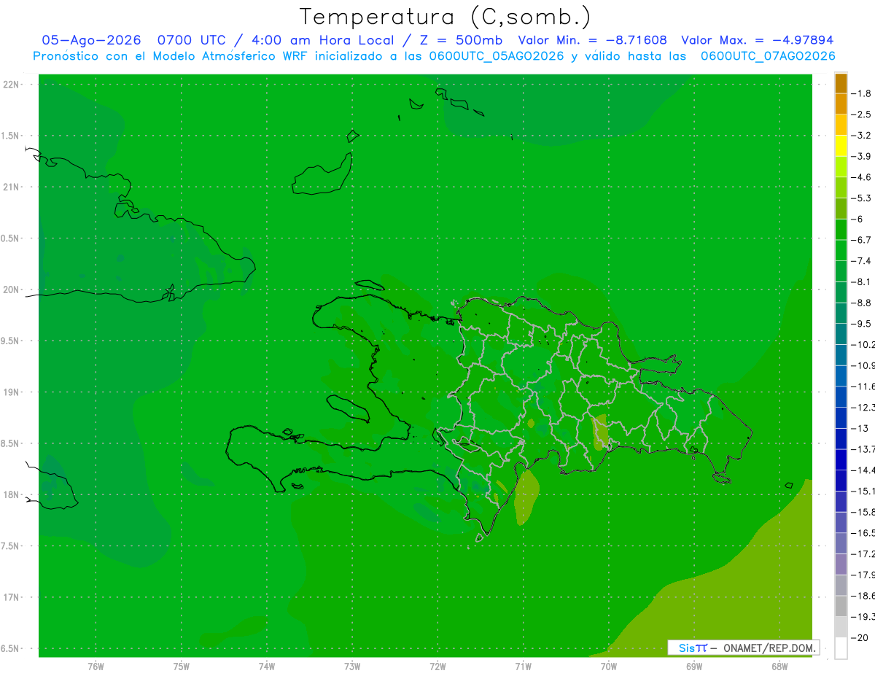Click the yellow swatch between -3.2 and -3.9
875x676 pixels.
pyautogui.click(x=841, y=146)
